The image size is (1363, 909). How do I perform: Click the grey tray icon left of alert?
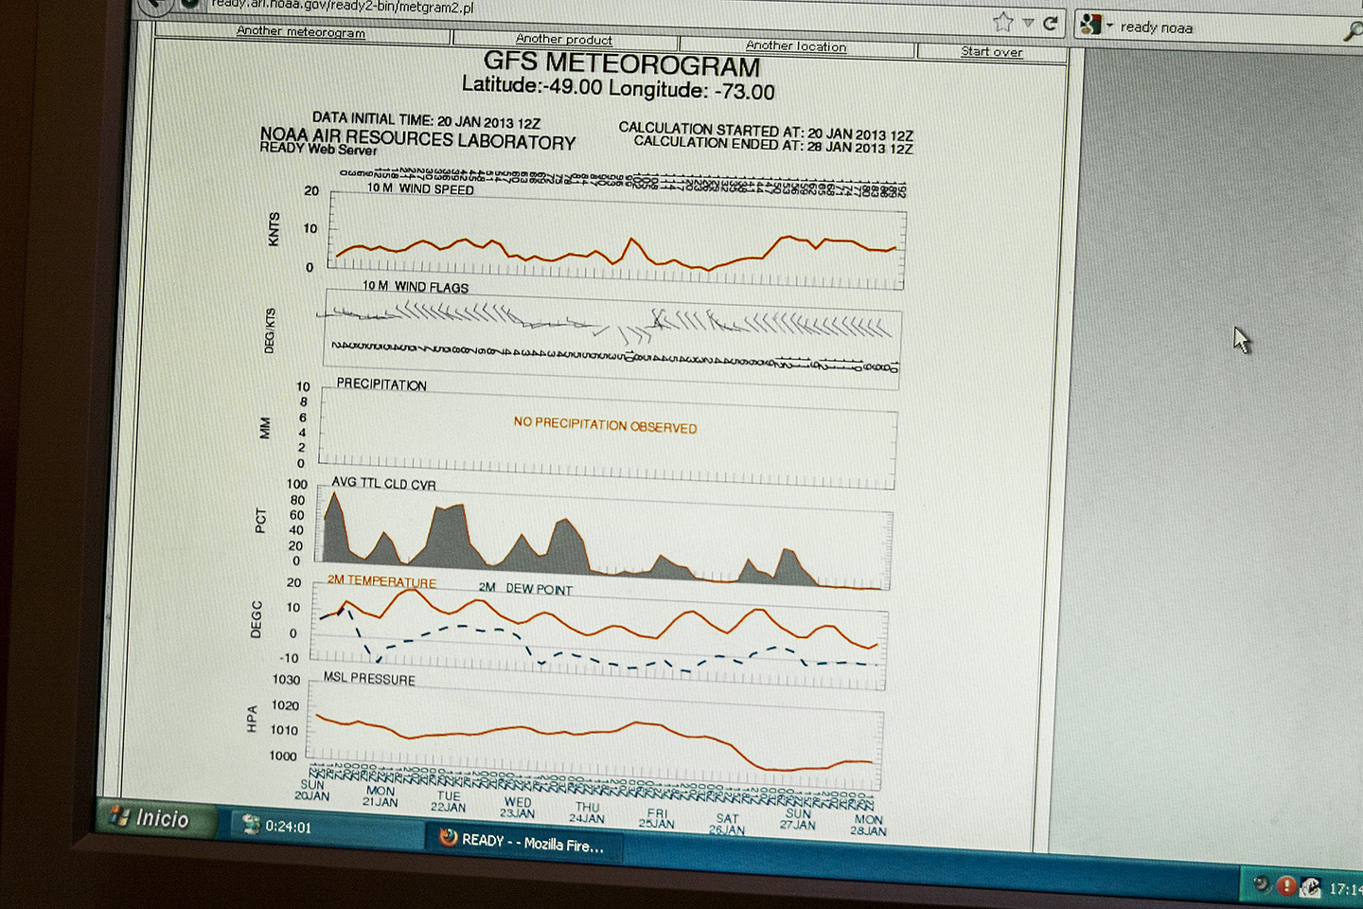(x=1262, y=883)
